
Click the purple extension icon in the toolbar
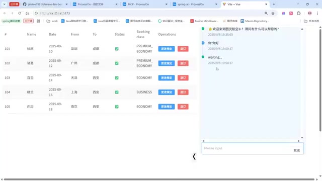pos(283,13)
